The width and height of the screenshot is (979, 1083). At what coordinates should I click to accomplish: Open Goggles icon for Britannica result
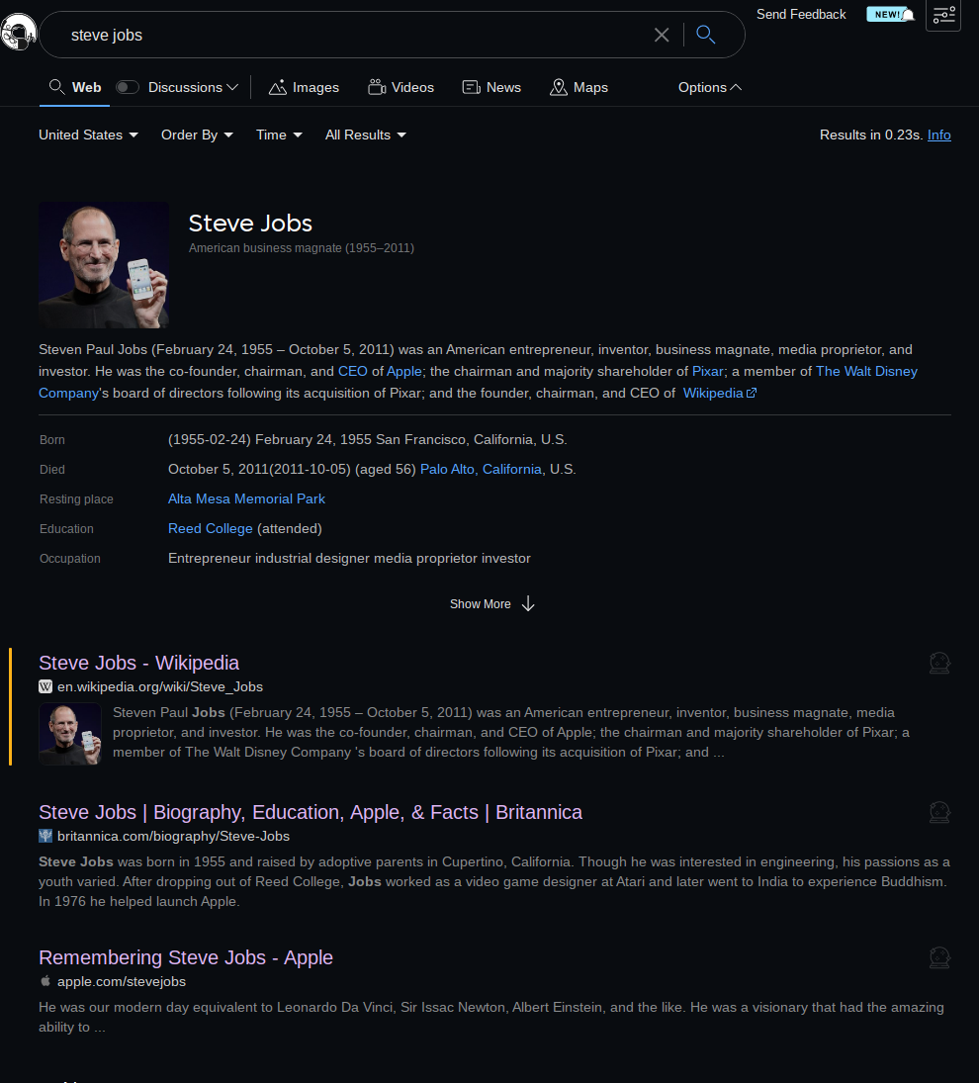point(939,812)
